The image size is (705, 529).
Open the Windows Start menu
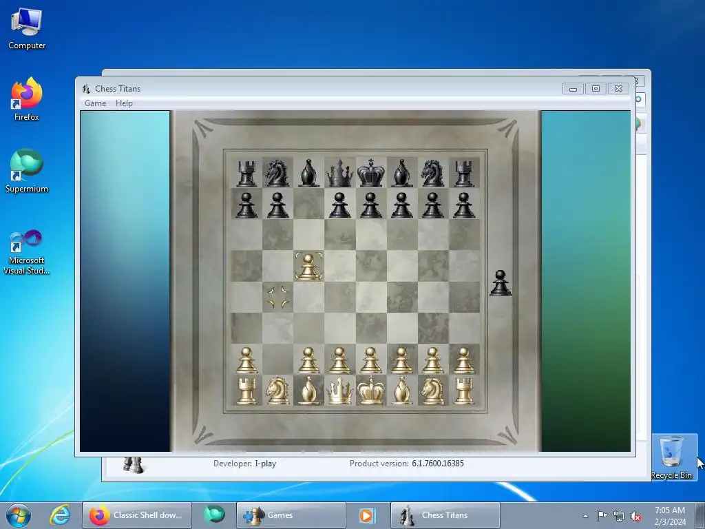pyautogui.click(x=19, y=515)
